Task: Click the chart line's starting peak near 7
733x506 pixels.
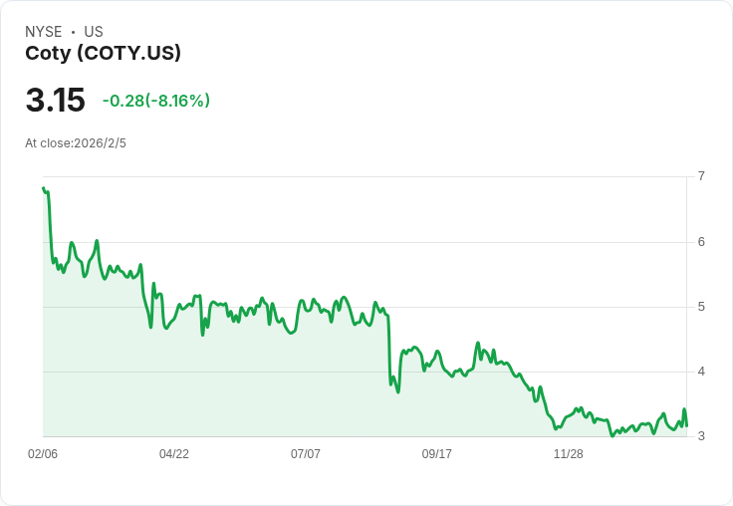Action: tap(44, 188)
